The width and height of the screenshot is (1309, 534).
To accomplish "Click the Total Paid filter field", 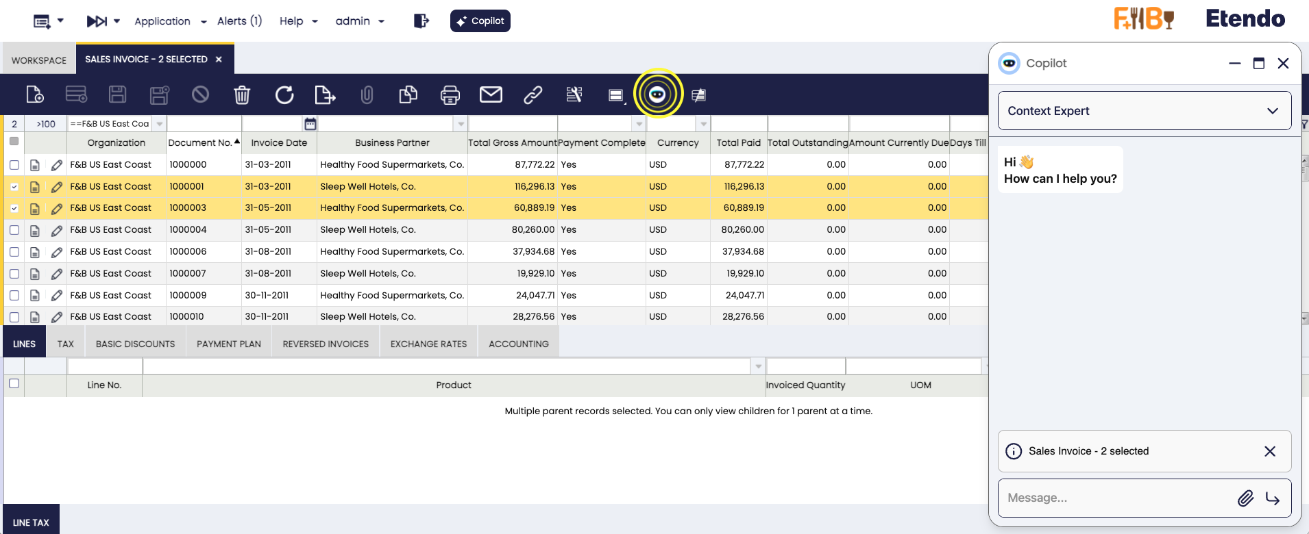I will point(739,124).
